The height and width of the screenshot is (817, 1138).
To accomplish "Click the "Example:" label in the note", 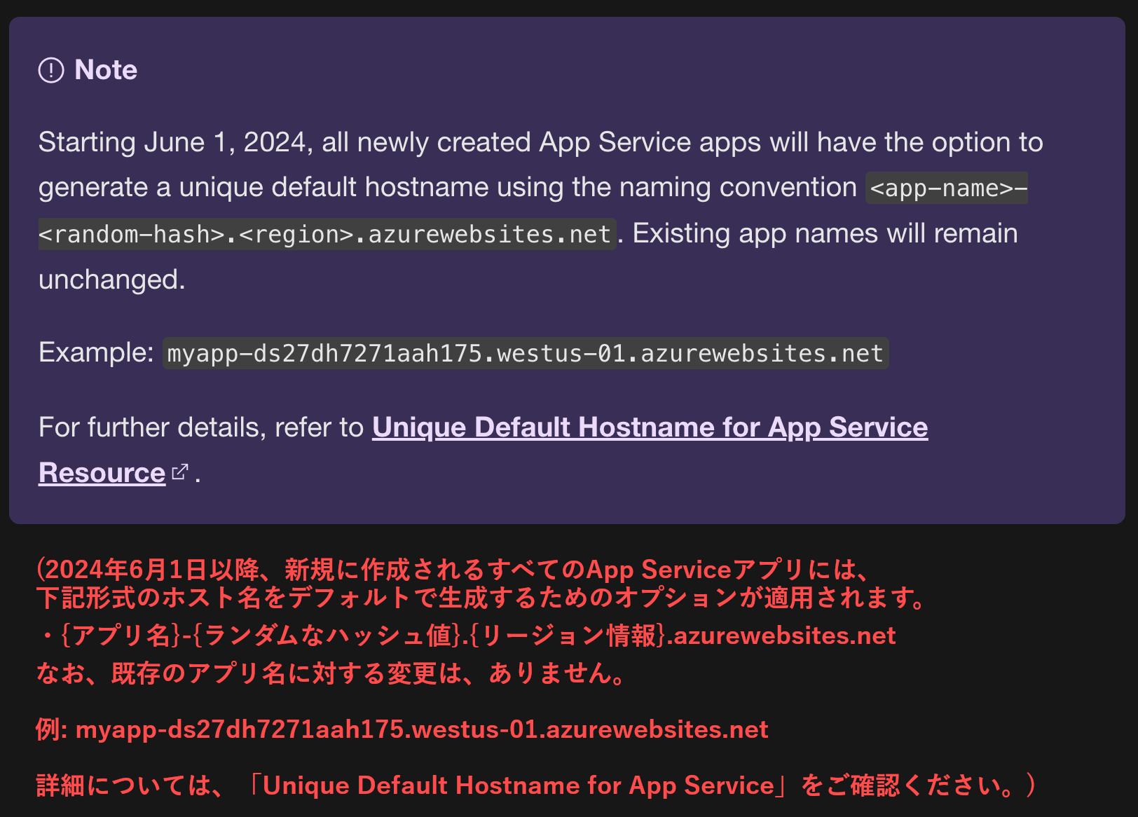I will (96, 352).
